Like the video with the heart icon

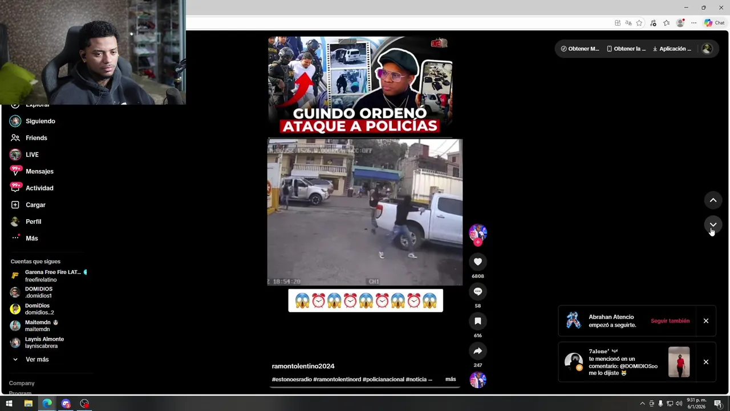478,261
